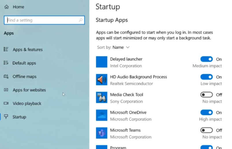Click Microsoft Teams name text
This screenshot has height=149, width=232.
[125, 130]
